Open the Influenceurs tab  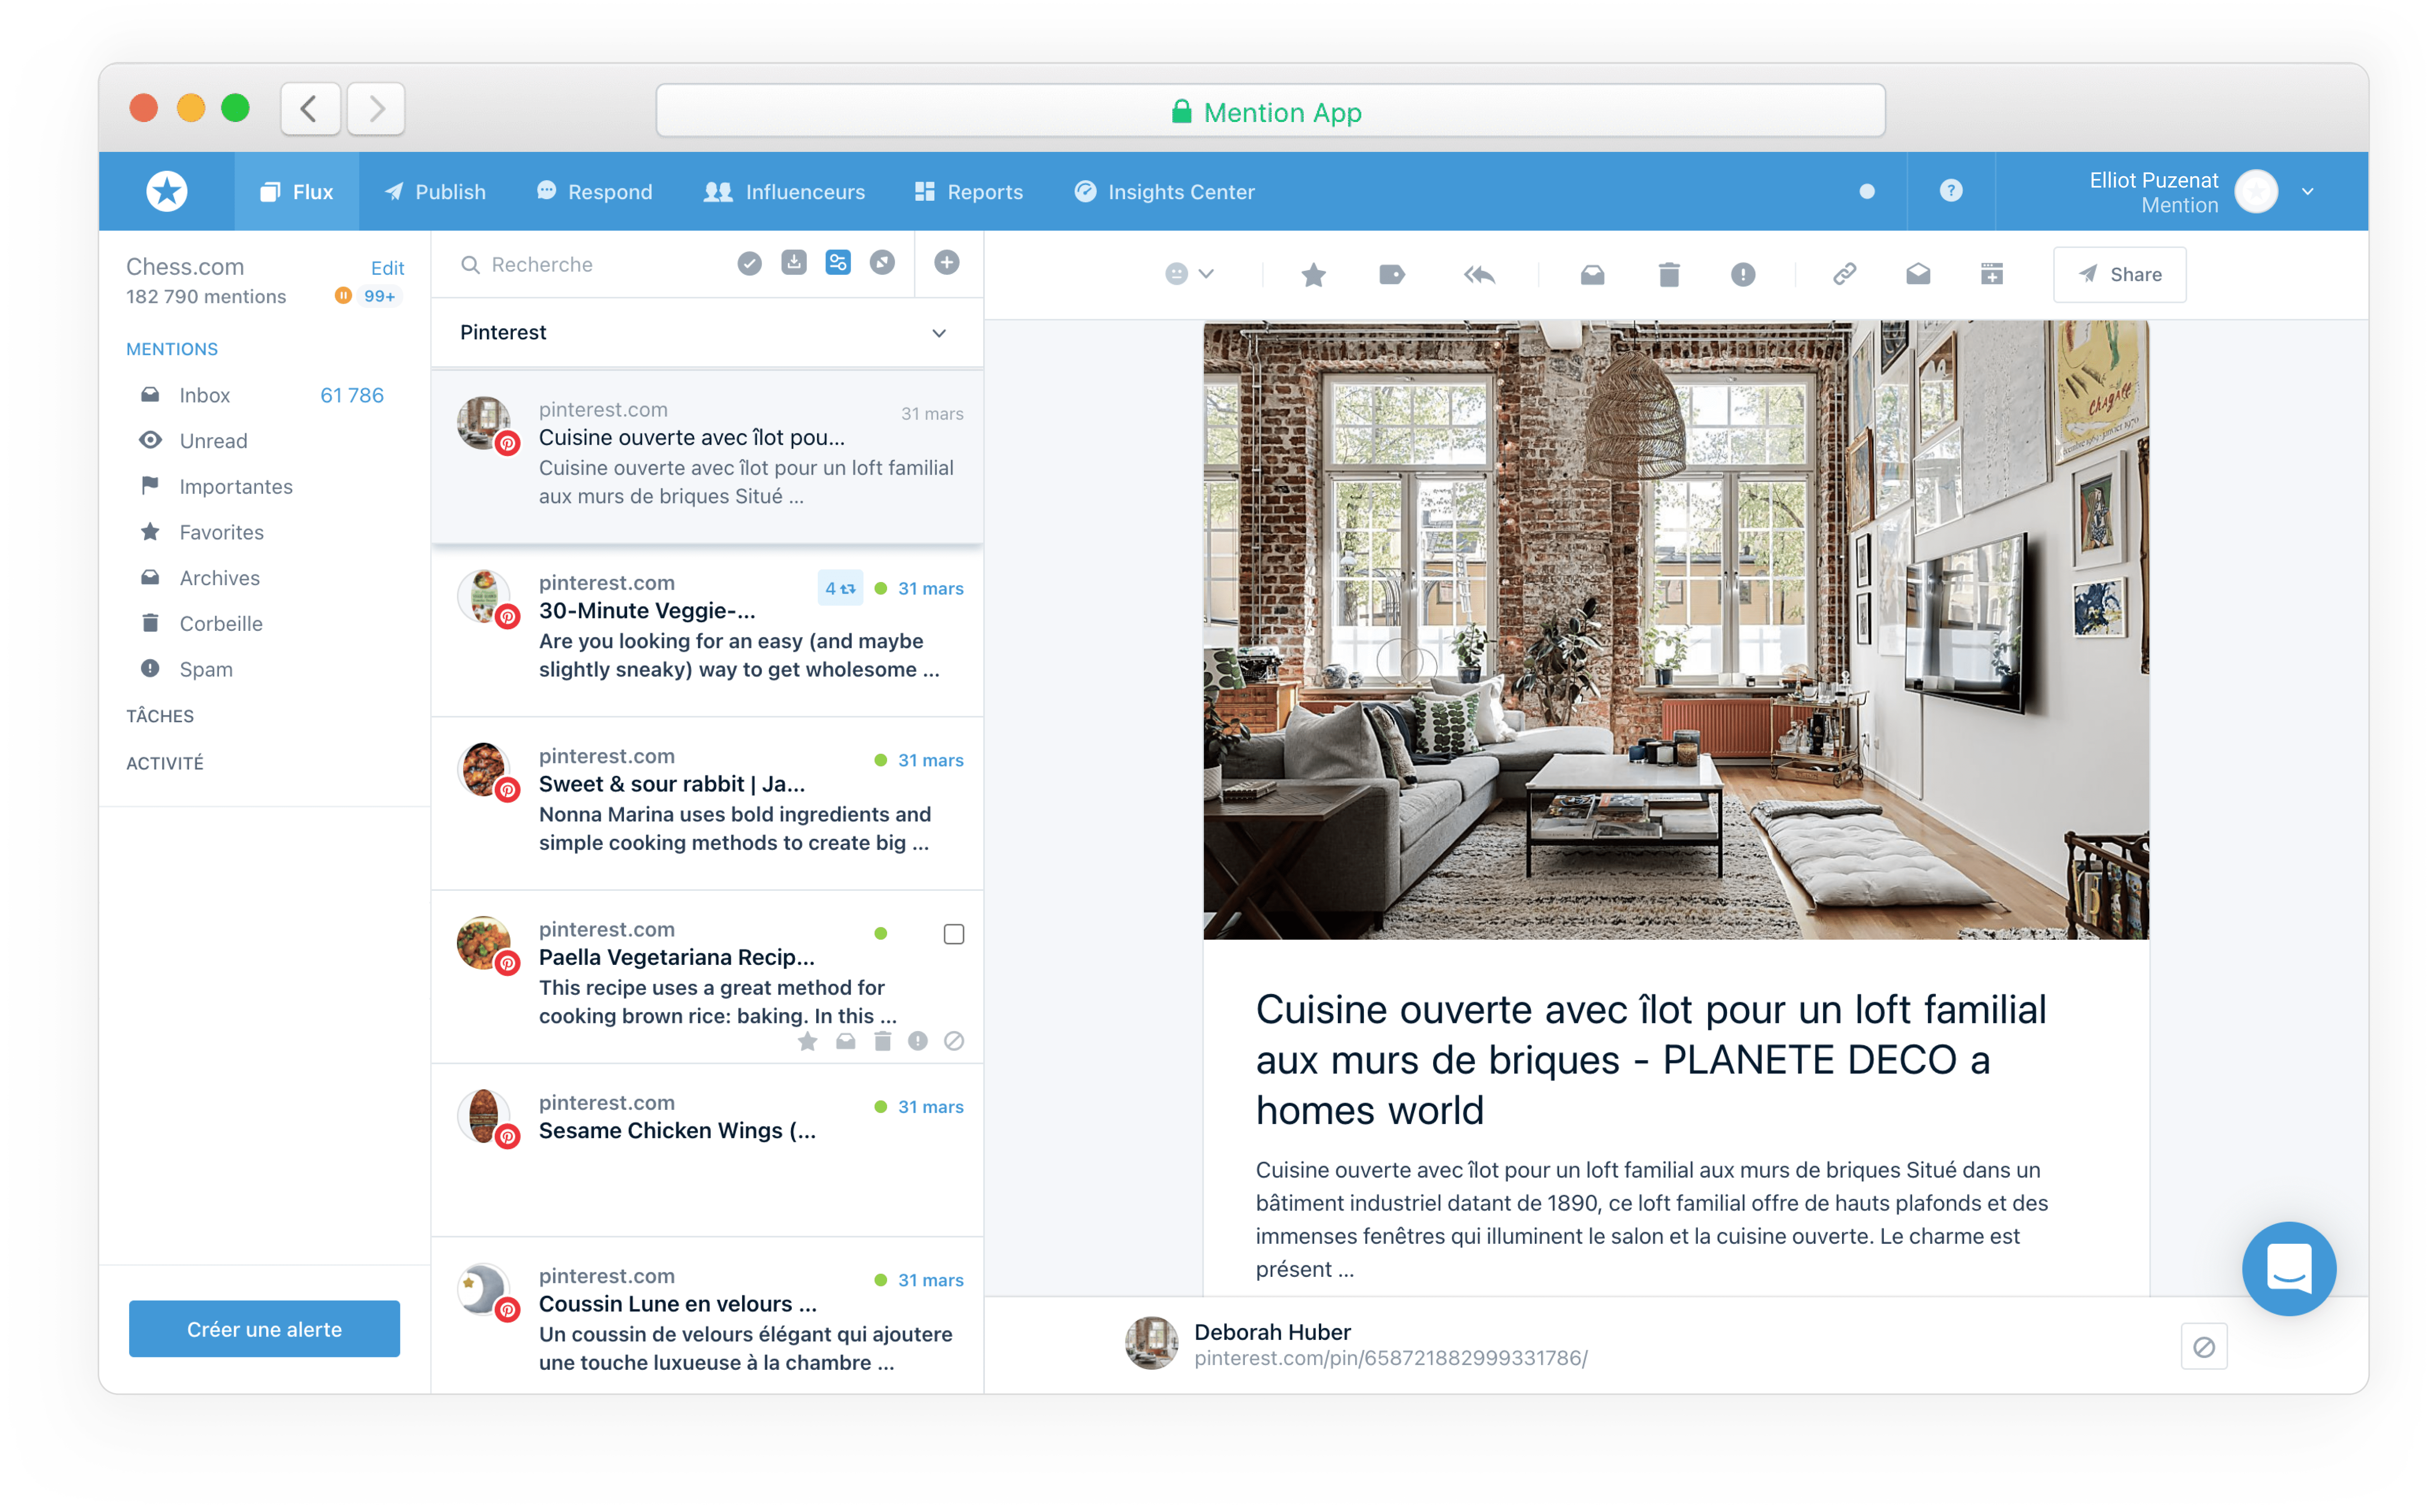click(784, 191)
